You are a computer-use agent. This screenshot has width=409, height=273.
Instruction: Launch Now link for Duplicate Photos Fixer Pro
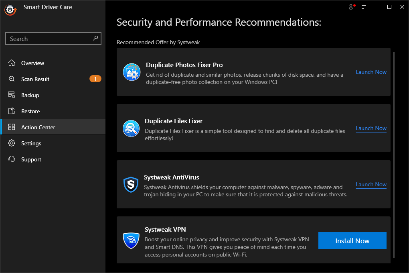click(x=371, y=72)
